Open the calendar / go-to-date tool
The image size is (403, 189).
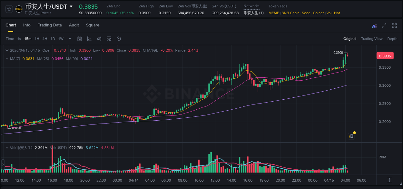pos(80,39)
